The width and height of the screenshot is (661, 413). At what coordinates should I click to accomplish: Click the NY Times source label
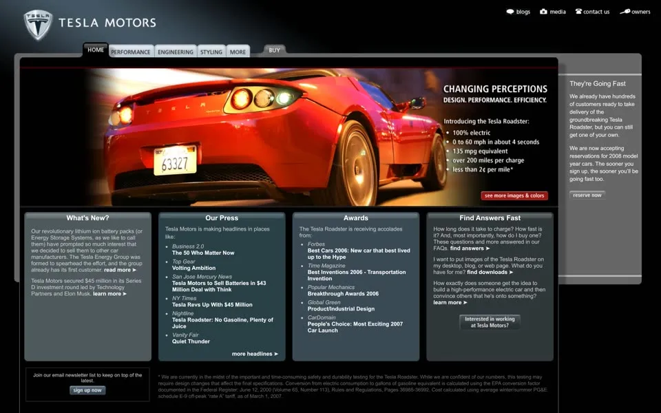pos(185,298)
